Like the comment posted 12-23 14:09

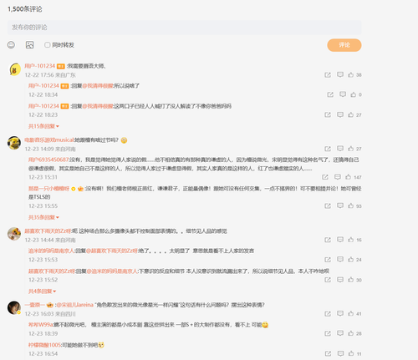pos(350,149)
